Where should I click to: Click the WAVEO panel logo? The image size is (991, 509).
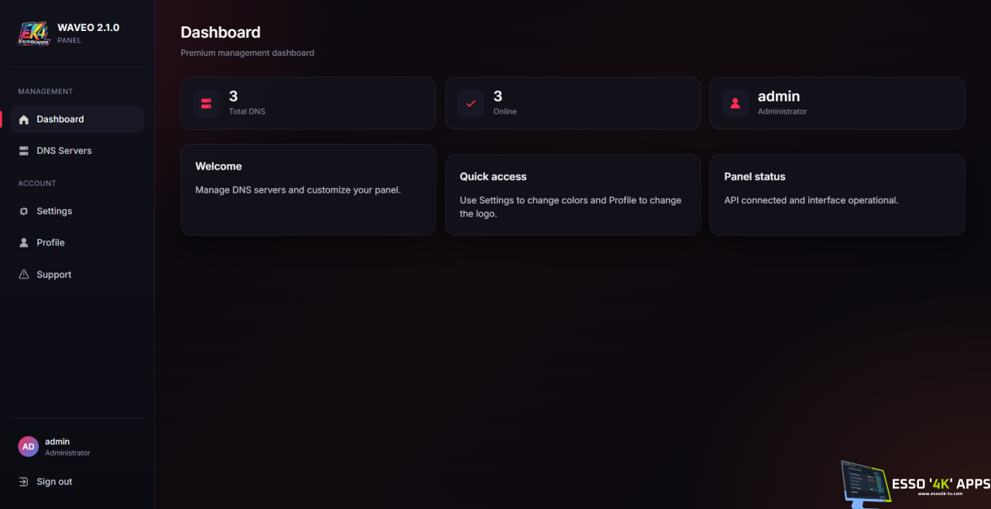pos(34,33)
